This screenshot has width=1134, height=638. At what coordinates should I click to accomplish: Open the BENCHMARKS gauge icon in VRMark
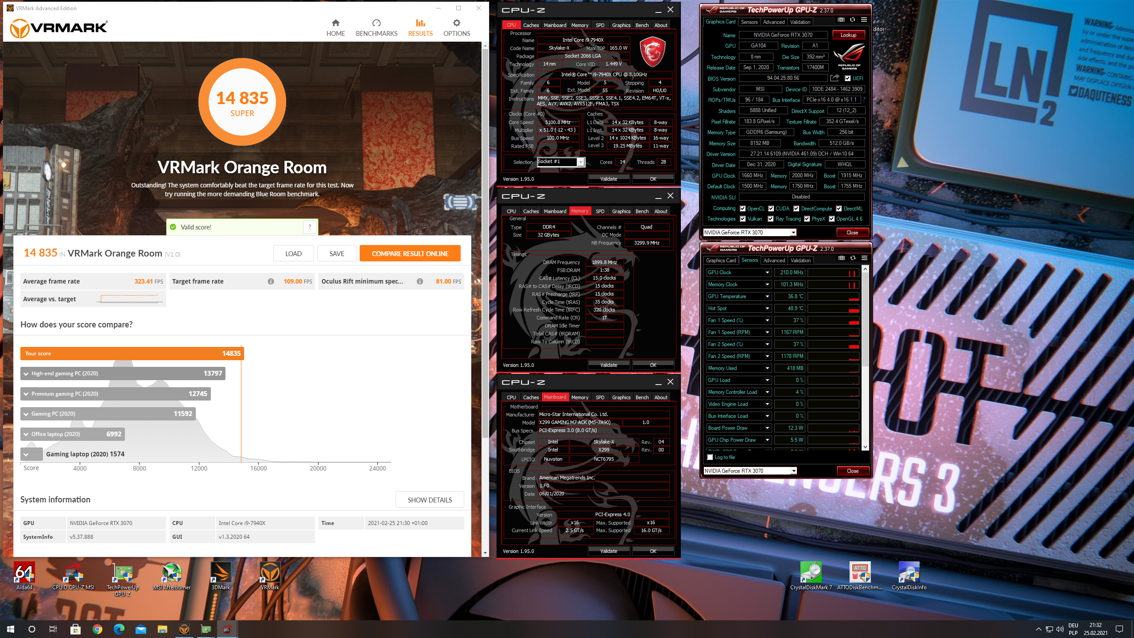[377, 23]
